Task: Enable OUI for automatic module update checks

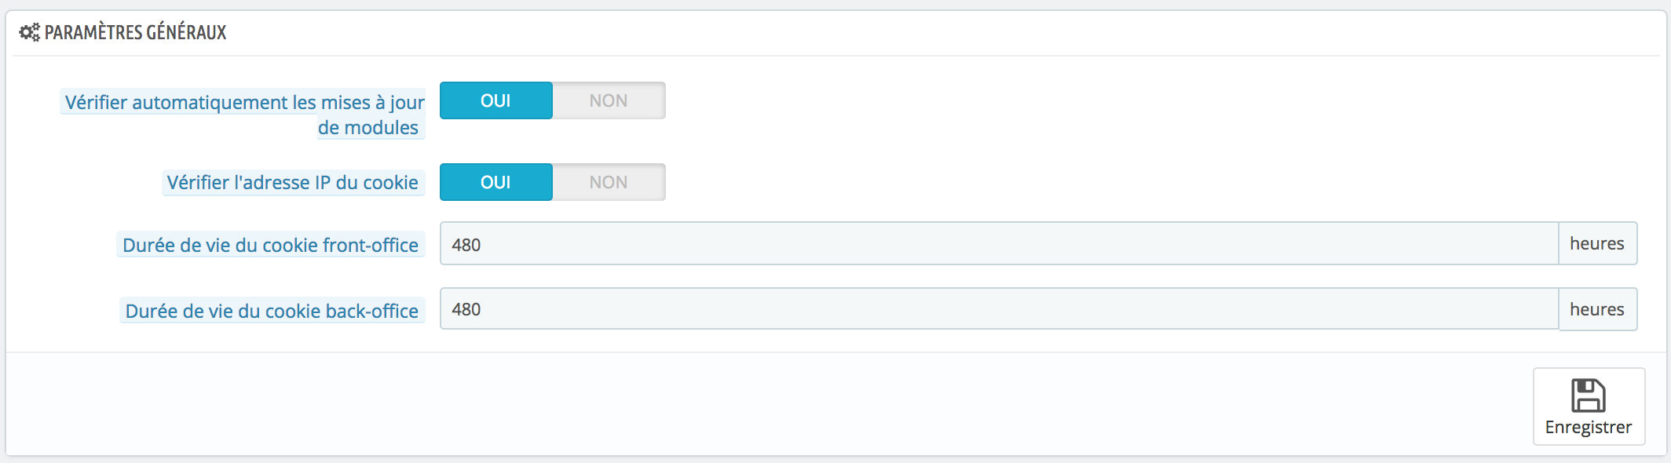Action: click(x=496, y=100)
